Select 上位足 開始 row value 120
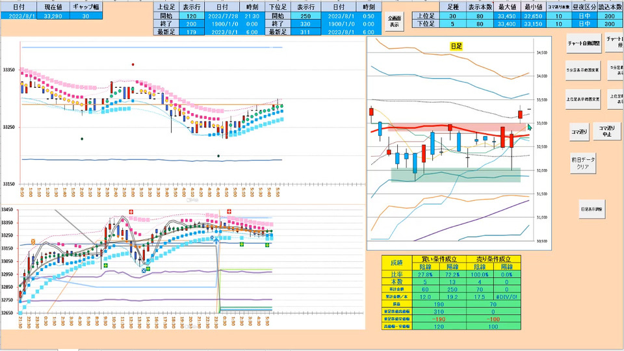 click(191, 16)
